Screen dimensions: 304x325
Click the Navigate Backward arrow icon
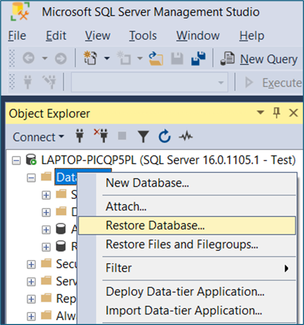coord(29,58)
